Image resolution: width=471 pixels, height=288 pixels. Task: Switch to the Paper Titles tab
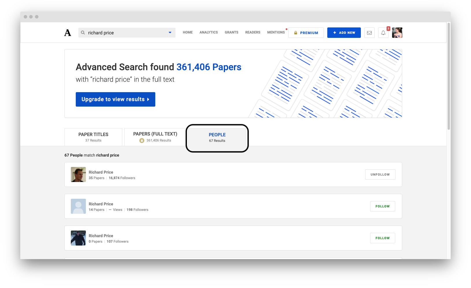point(93,137)
